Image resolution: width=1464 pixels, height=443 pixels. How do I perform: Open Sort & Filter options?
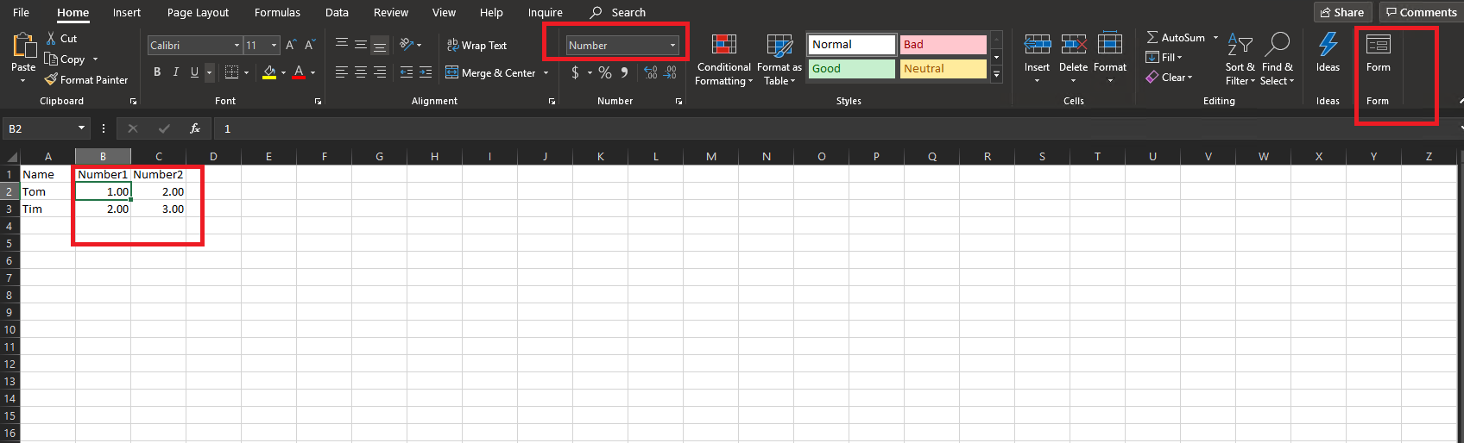1240,59
